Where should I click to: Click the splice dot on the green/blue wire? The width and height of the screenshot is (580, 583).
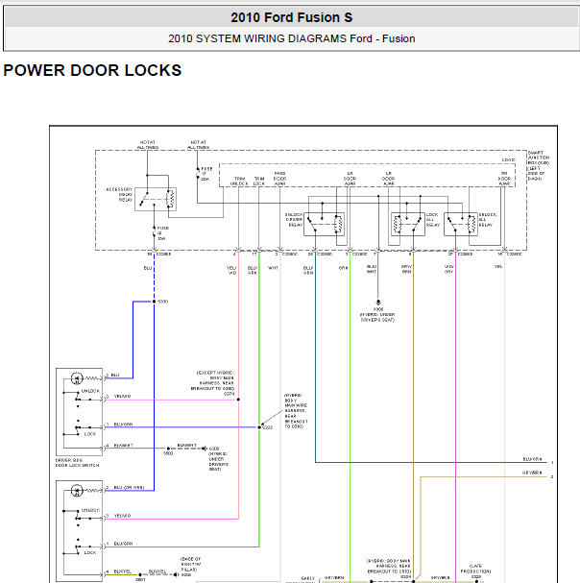pyautogui.click(x=259, y=427)
